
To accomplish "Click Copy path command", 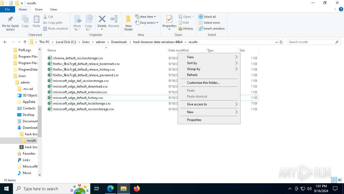I will (x=53, y=23).
